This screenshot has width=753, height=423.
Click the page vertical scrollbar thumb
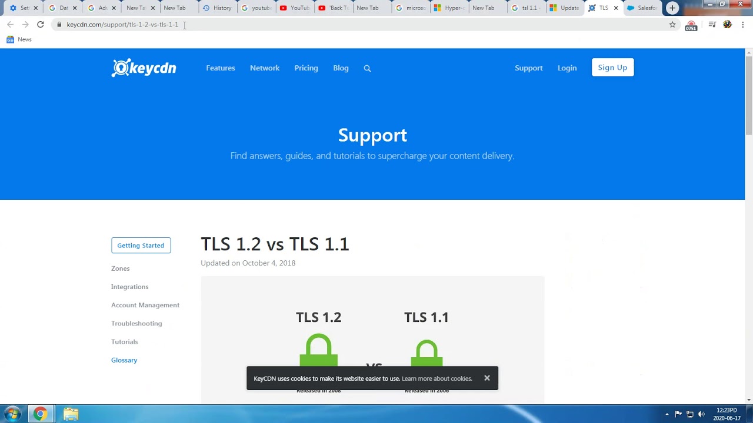click(749, 96)
